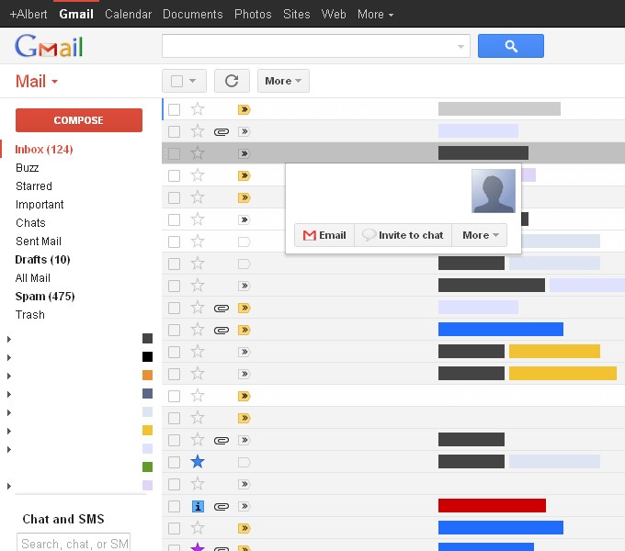The image size is (625, 551).
Task: Open the More dropdown in the contact card
Action: [x=480, y=235]
